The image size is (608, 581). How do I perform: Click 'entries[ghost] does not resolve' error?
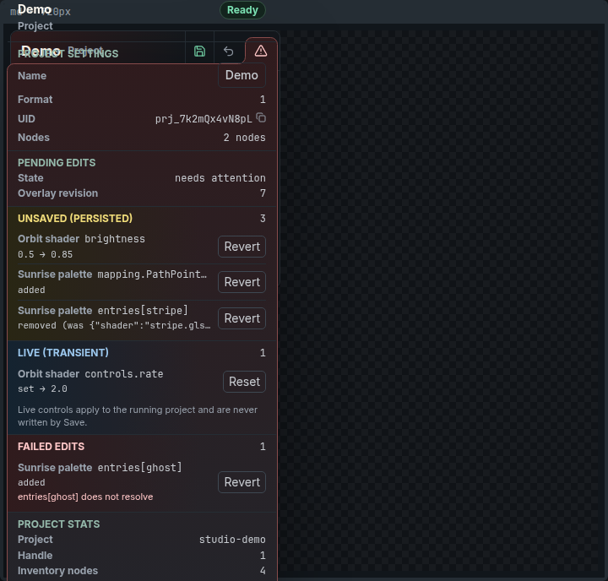click(x=85, y=497)
